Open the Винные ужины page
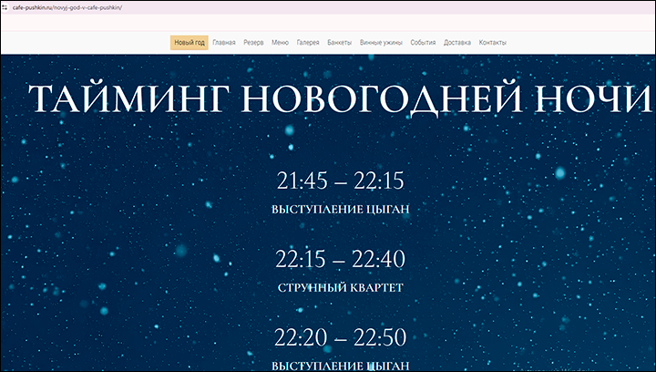The height and width of the screenshot is (372, 656). click(381, 43)
